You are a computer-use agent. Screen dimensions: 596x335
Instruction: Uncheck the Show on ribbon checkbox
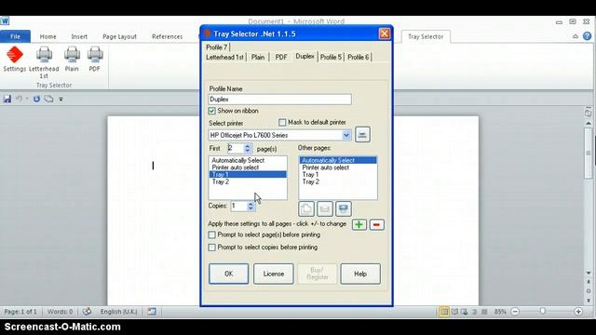211,111
